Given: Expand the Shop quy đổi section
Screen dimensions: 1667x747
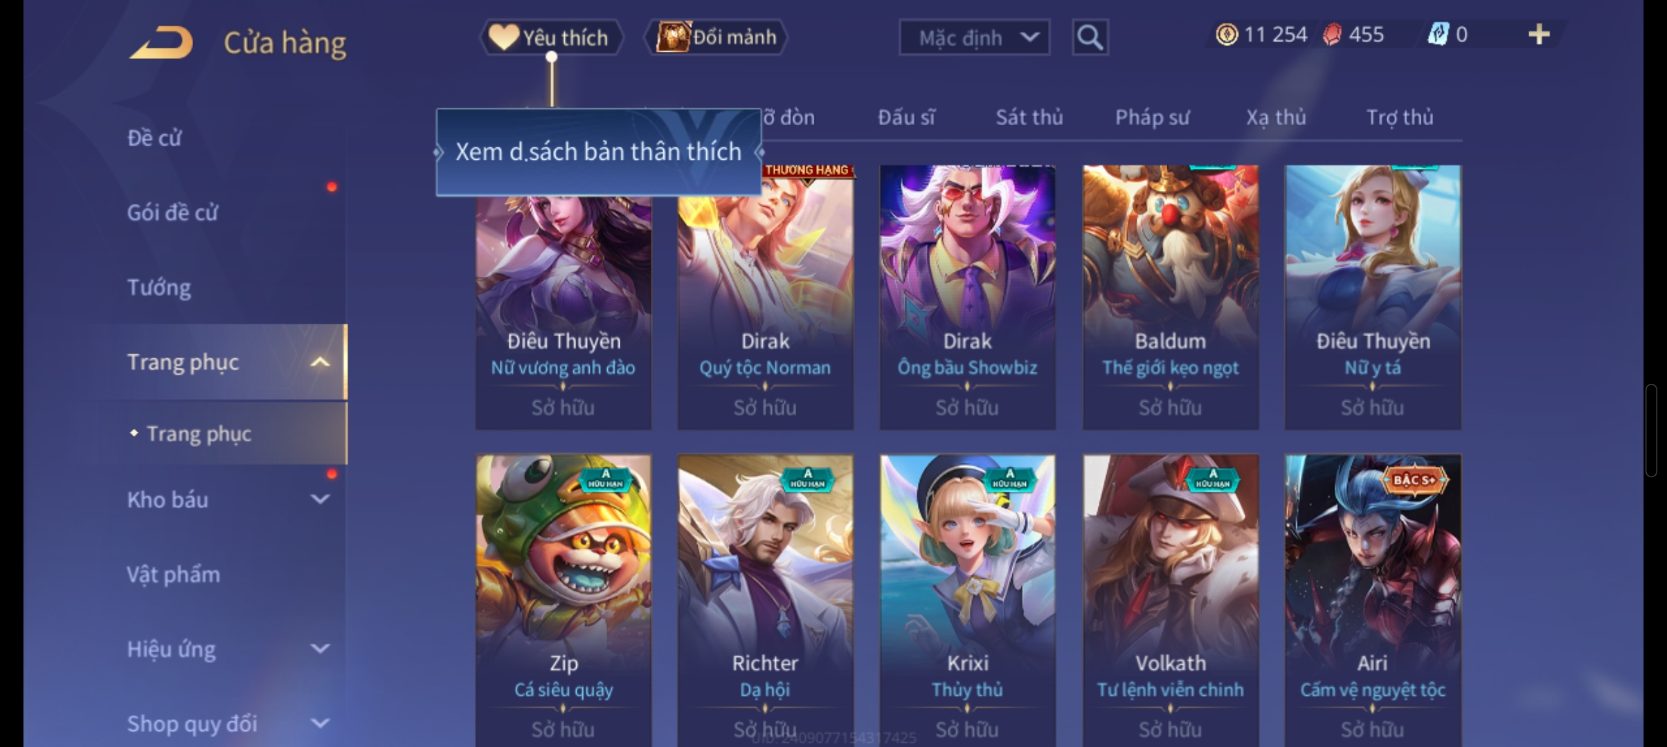Looking at the screenshot, I should [x=320, y=723].
